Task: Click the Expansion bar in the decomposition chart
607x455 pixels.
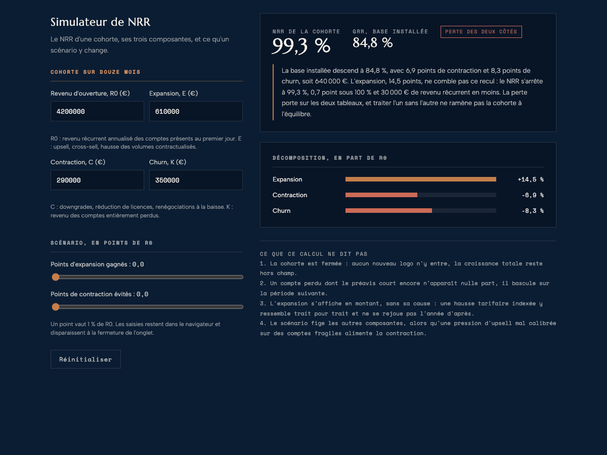Action: (421, 179)
